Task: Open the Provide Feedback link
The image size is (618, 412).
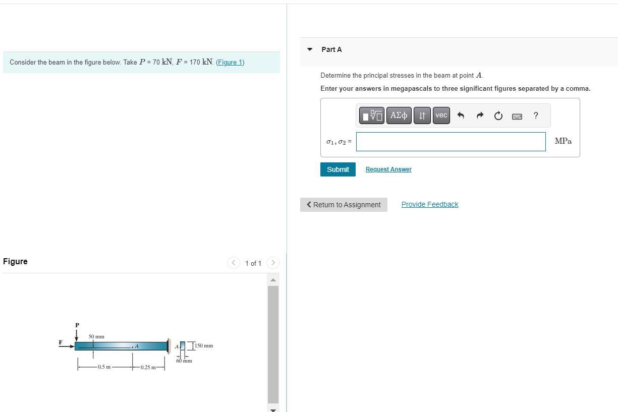Action: pyautogui.click(x=429, y=204)
